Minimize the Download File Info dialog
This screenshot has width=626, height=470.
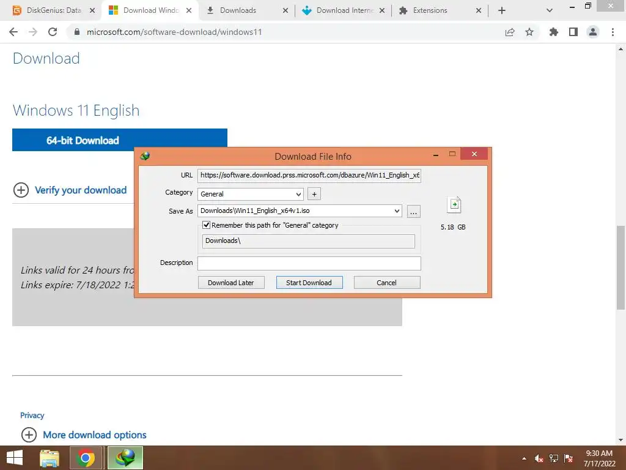click(436, 154)
